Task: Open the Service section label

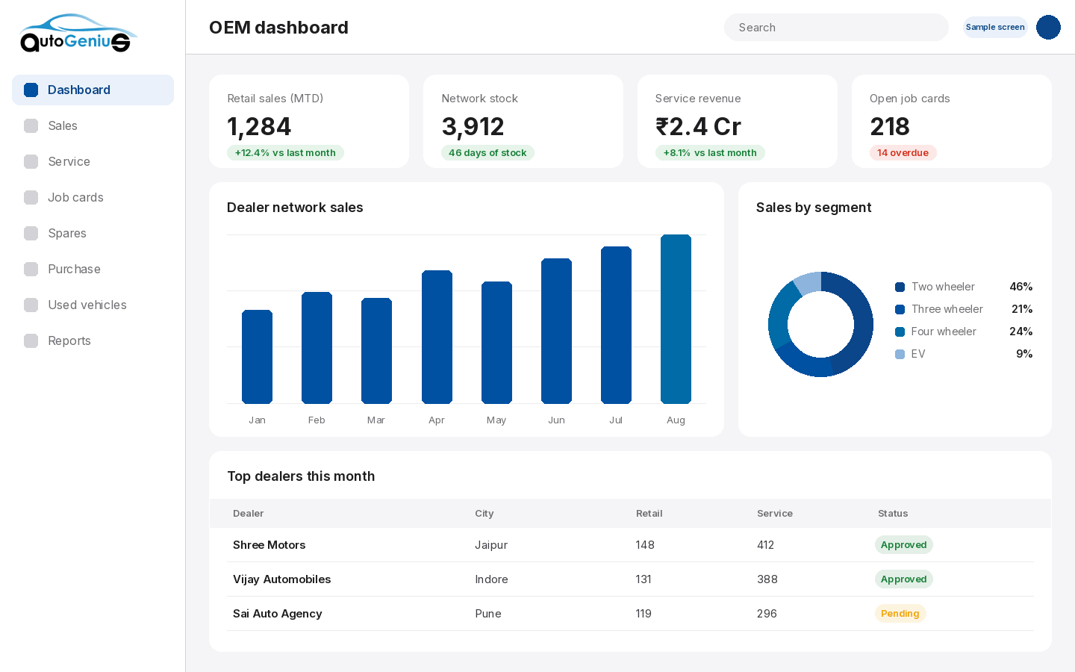Action: click(x=69, y=162)
